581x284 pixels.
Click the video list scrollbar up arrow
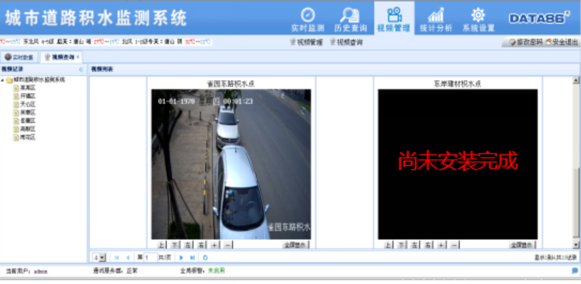pyautogui.click(x=576, y=80)
